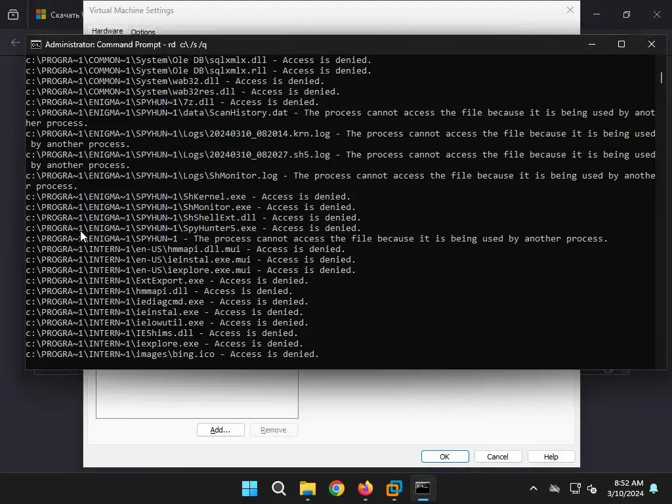Click the line with iexplore.exe.mui
The width and height of the screenshot is (672, 504).
click(191, 270)
